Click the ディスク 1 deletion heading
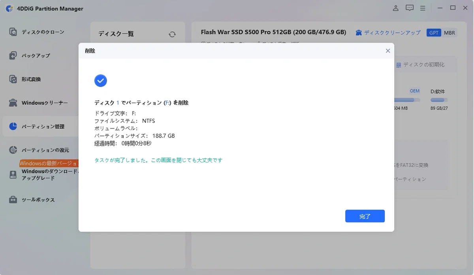This screenshot has height=275, width=474. (141, 103)
